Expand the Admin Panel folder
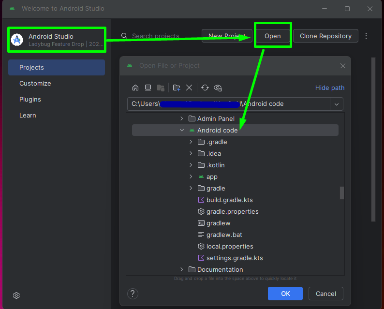This screenshot has width=384, height=309. [182, 118]
